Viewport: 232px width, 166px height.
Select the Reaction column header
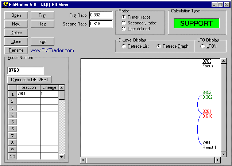(x=28, y=87)
